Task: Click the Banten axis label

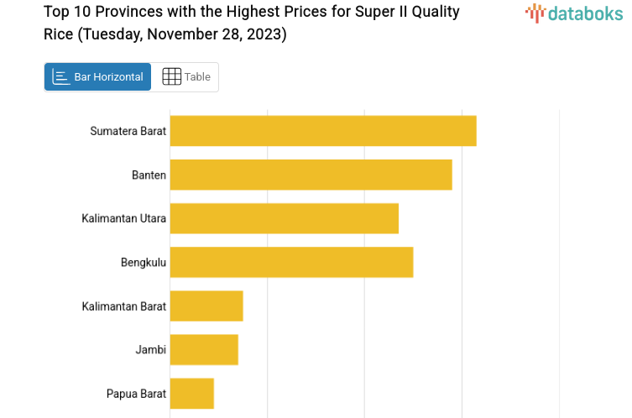Action: tap(149, 175)
